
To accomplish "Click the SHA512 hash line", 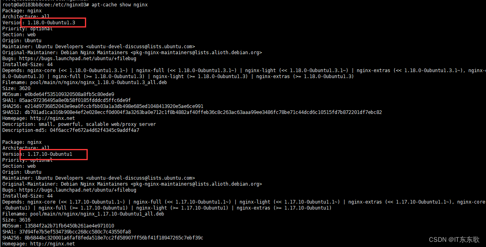I will click(x=192, y=112).
